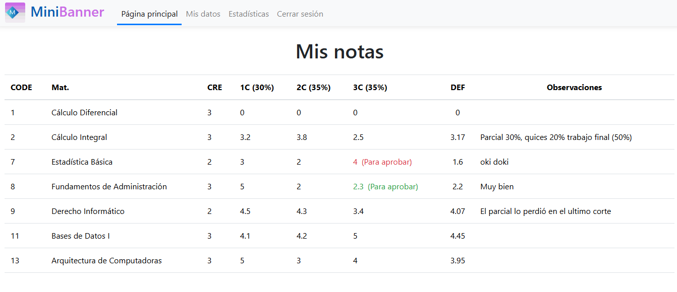Go to Mis datos

[203, 14]
